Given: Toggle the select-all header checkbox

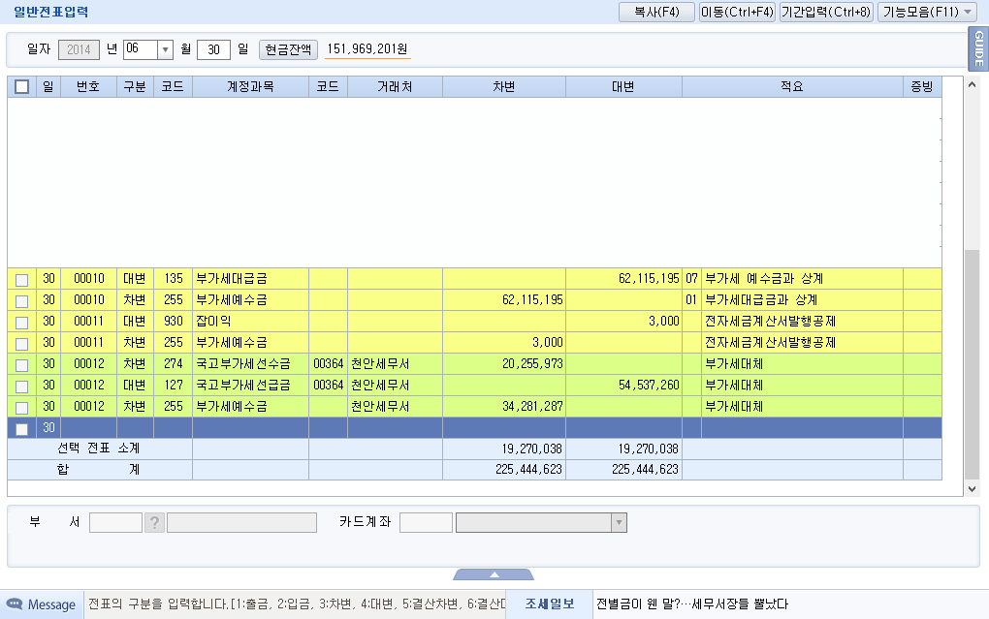Looking at the screenshot, I should click(22, 87).
